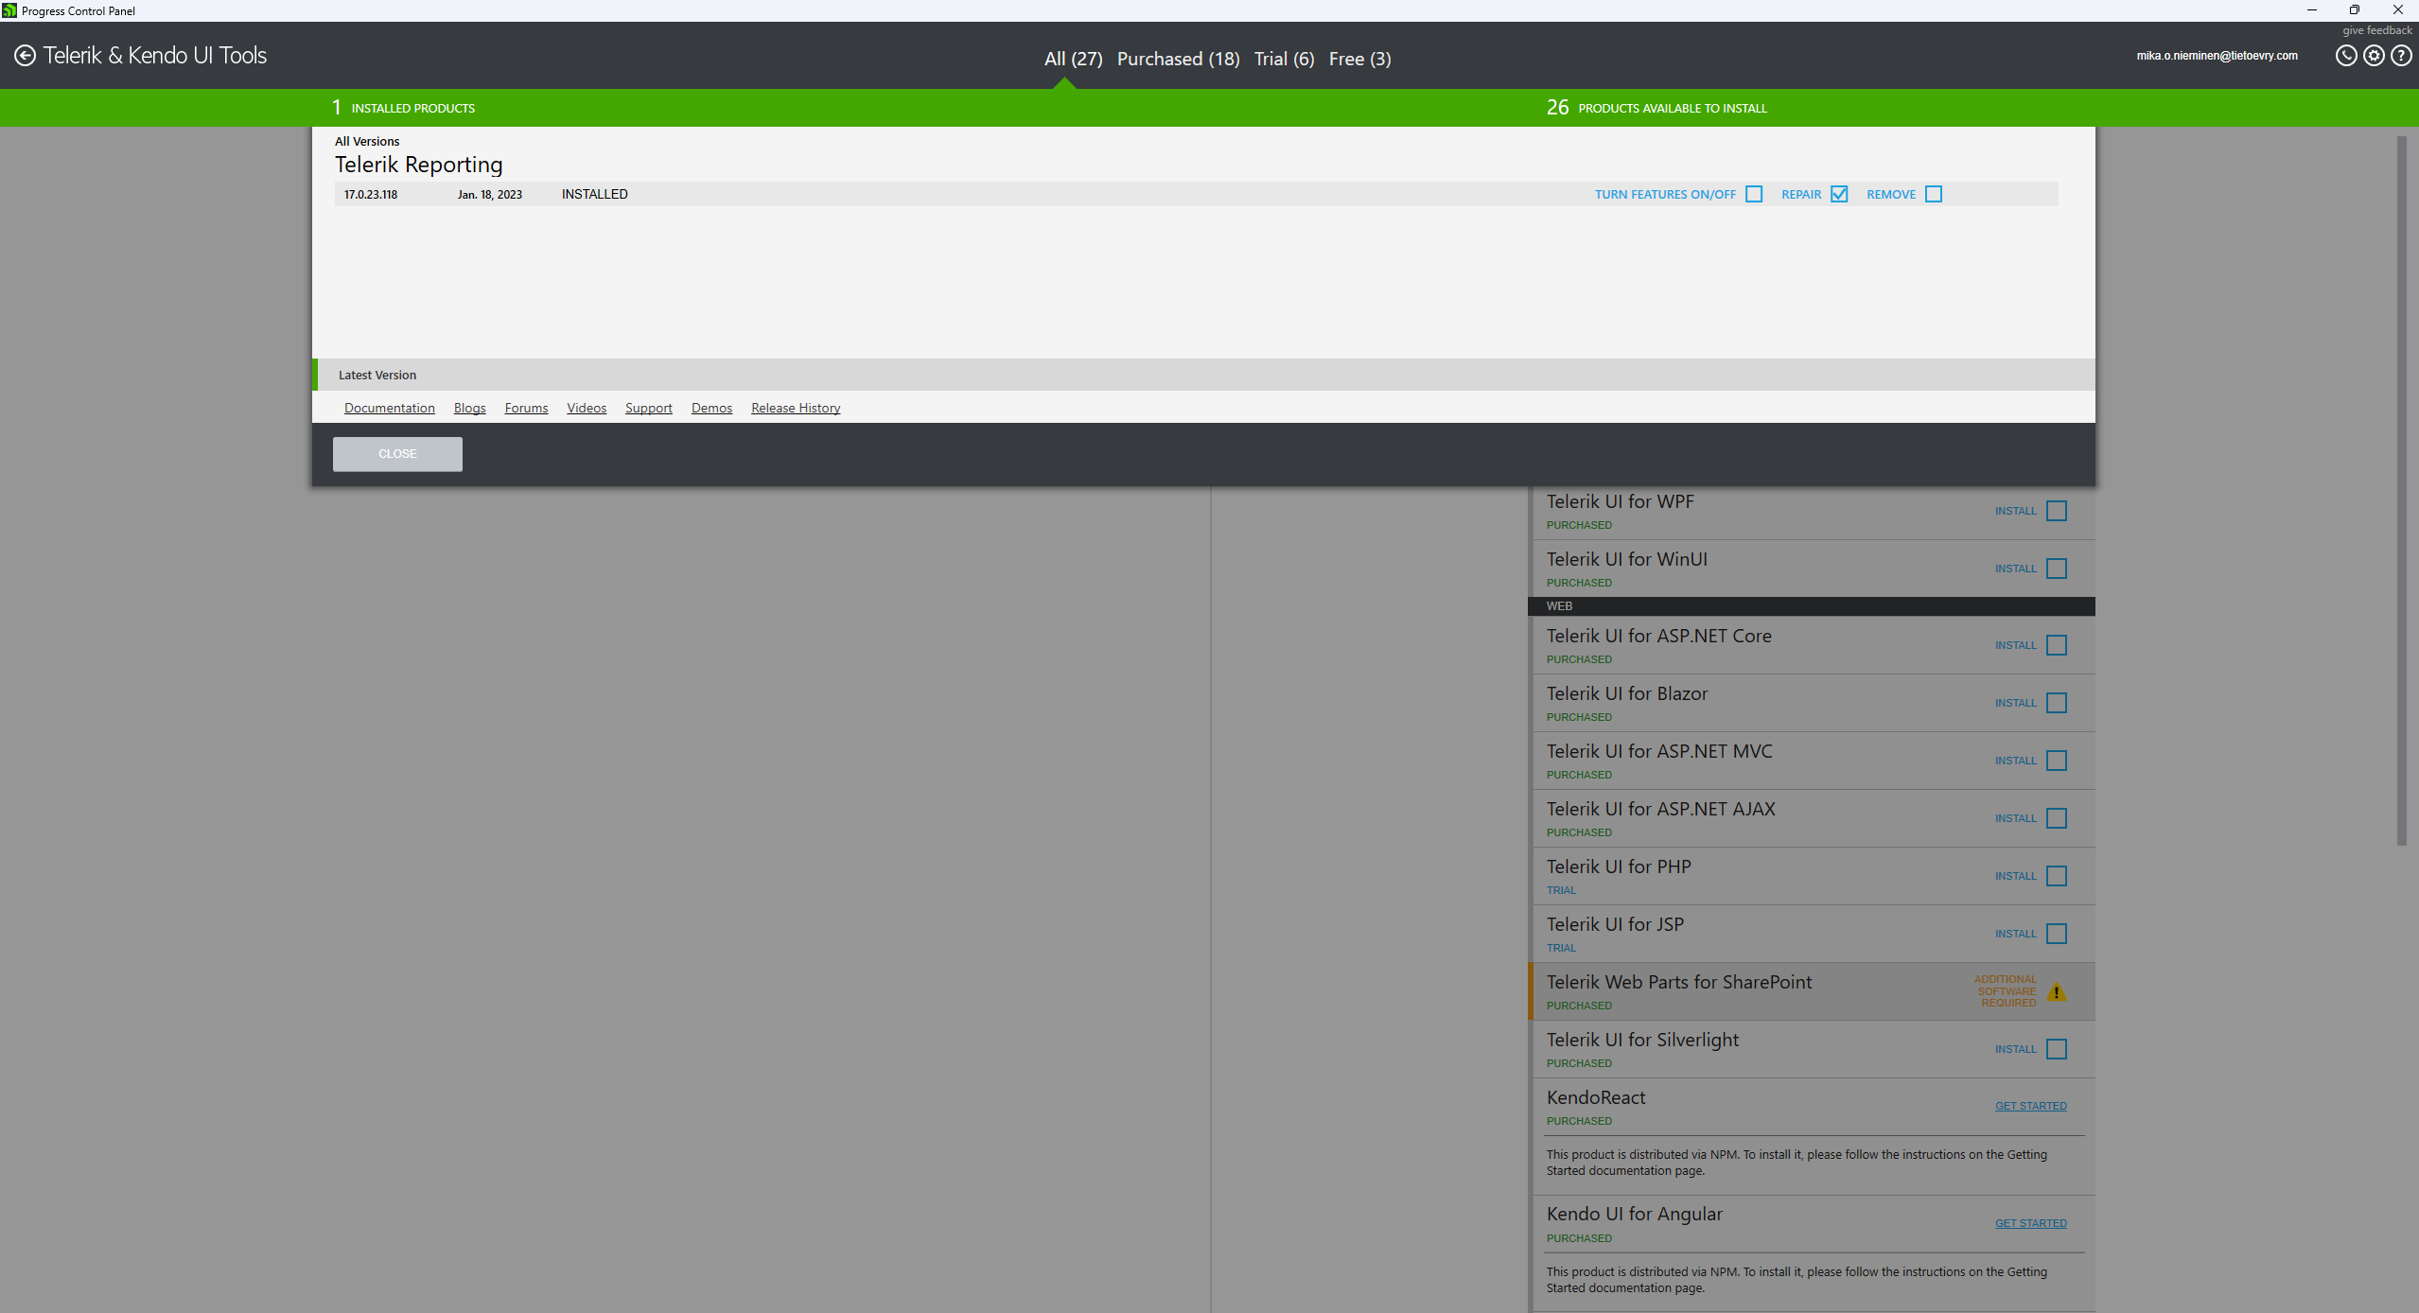Tick Install for Telerik UI for Blazor

2057,703
